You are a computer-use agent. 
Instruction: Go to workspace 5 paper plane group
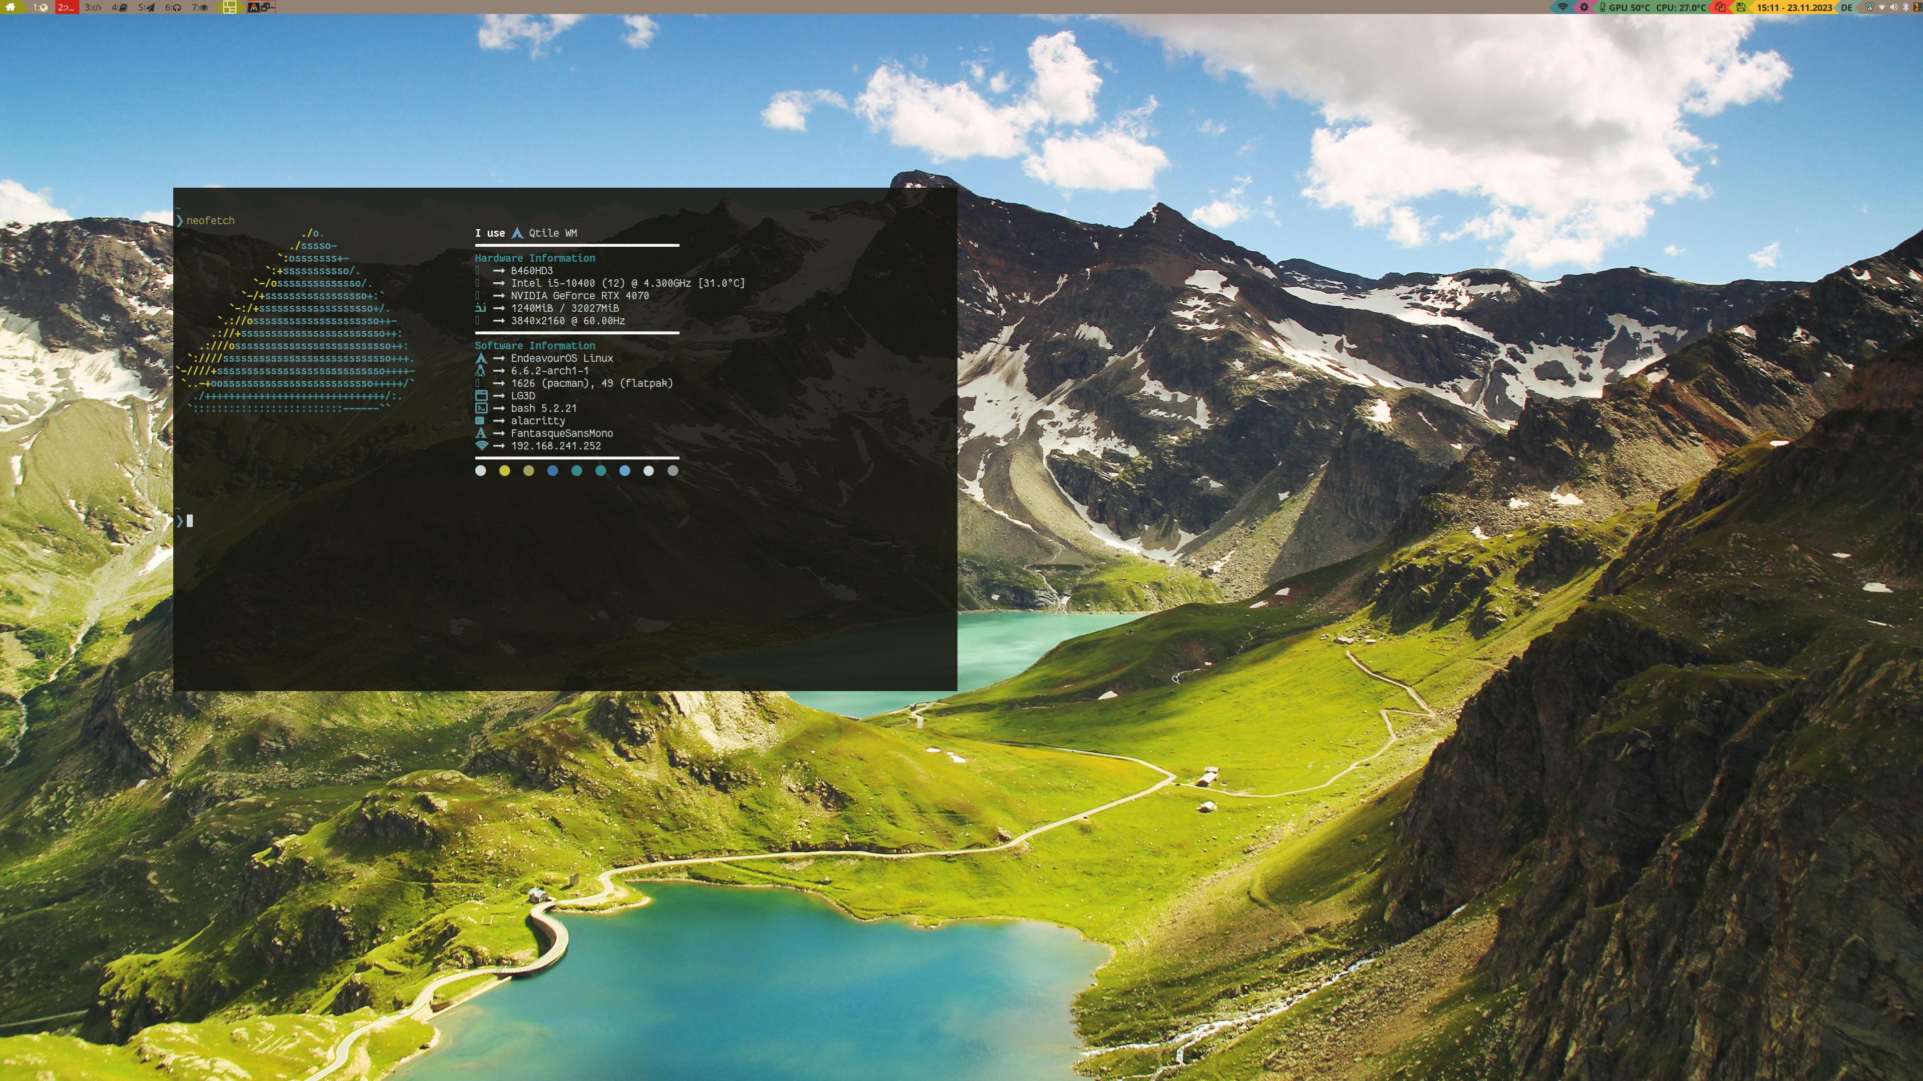point(146,8)
